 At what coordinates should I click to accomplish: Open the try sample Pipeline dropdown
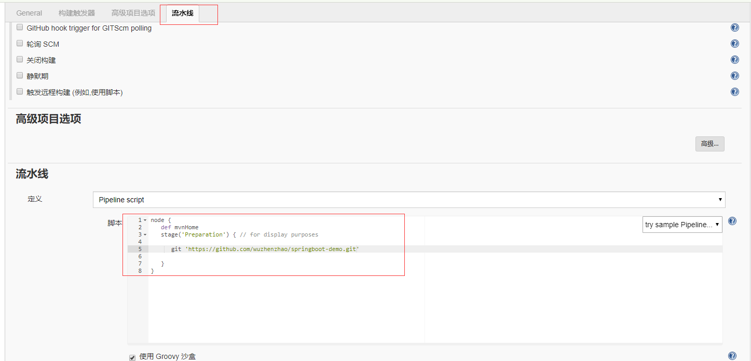point(682,225)
